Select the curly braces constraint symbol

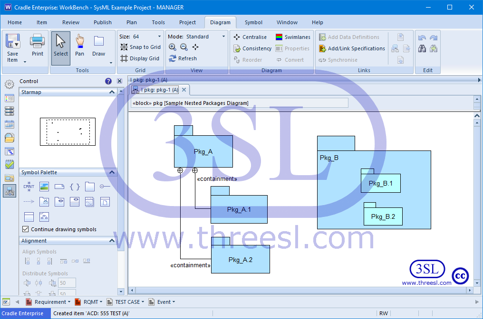click(x=75, y=187)
